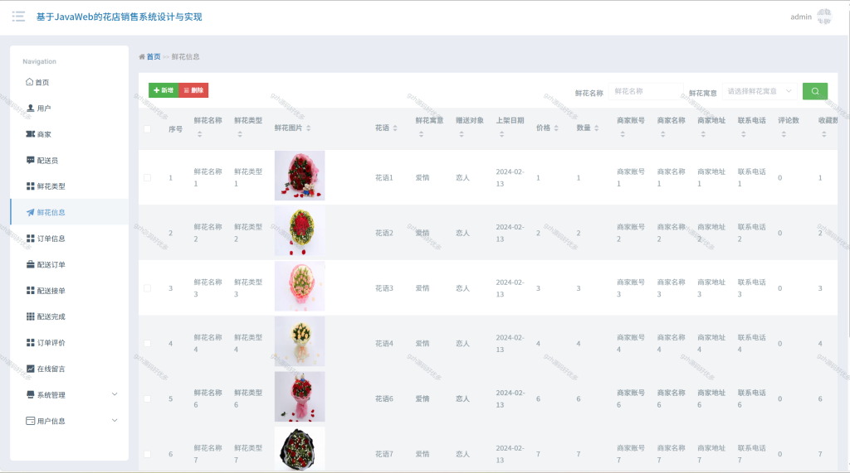Click the 订单评价 grid icon
Screen dimensions: 850x473
coord(31,343)
